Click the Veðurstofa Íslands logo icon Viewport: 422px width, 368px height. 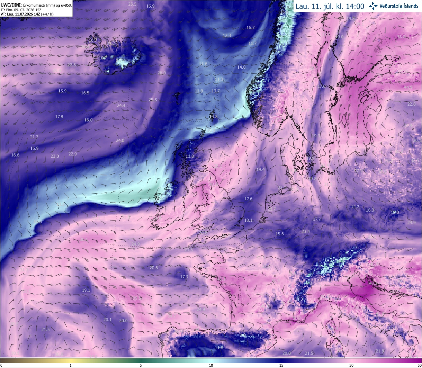[373, 6]
